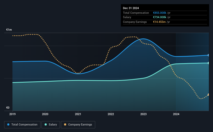Click the €855.000k total compensation value

(160, 13)
